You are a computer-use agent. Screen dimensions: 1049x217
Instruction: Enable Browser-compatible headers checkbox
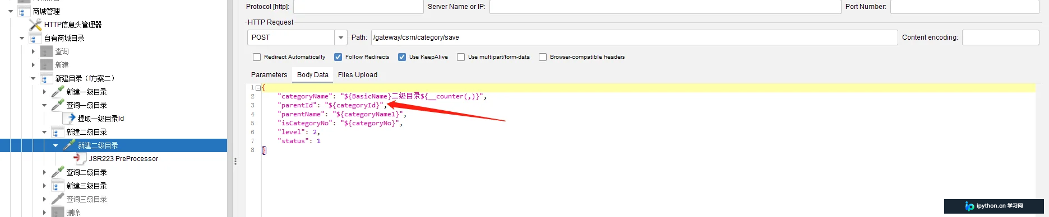pos(543,57)
